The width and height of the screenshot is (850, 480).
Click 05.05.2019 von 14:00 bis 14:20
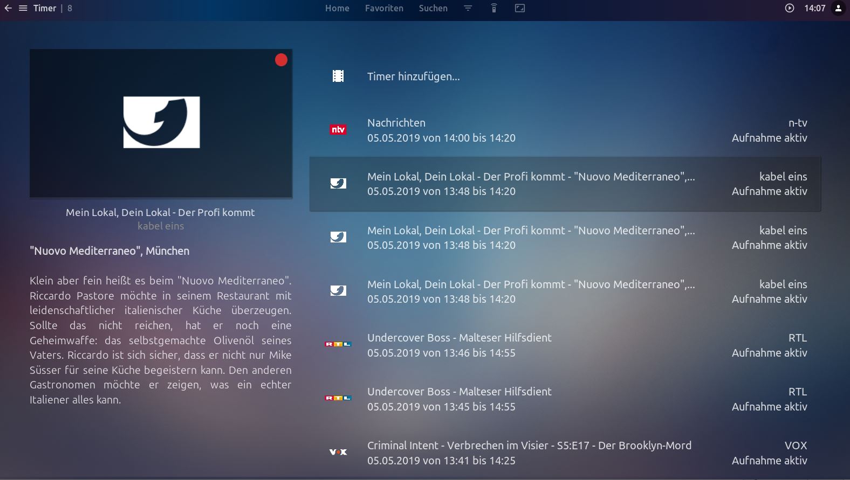[441, 138]
